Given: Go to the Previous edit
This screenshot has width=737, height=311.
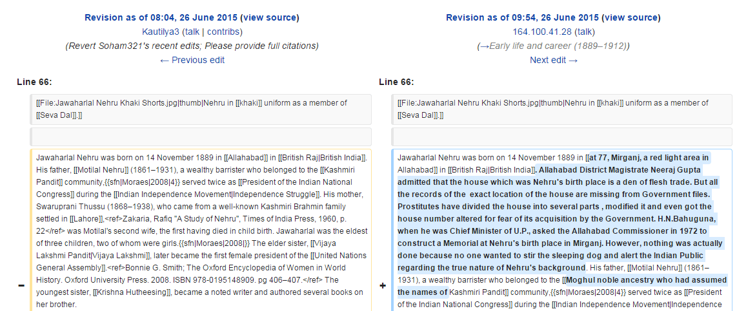Looking at the screenshot, I should (192, 60).
